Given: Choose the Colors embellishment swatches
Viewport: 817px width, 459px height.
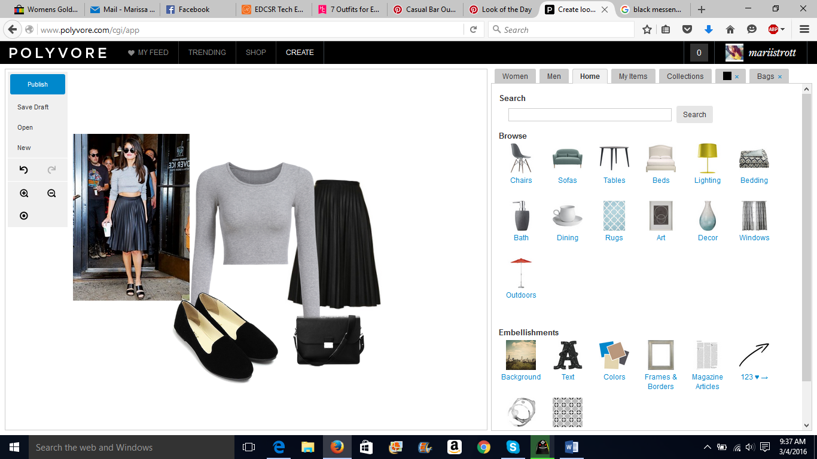Looking at the screenshot, I should (614, 355).
